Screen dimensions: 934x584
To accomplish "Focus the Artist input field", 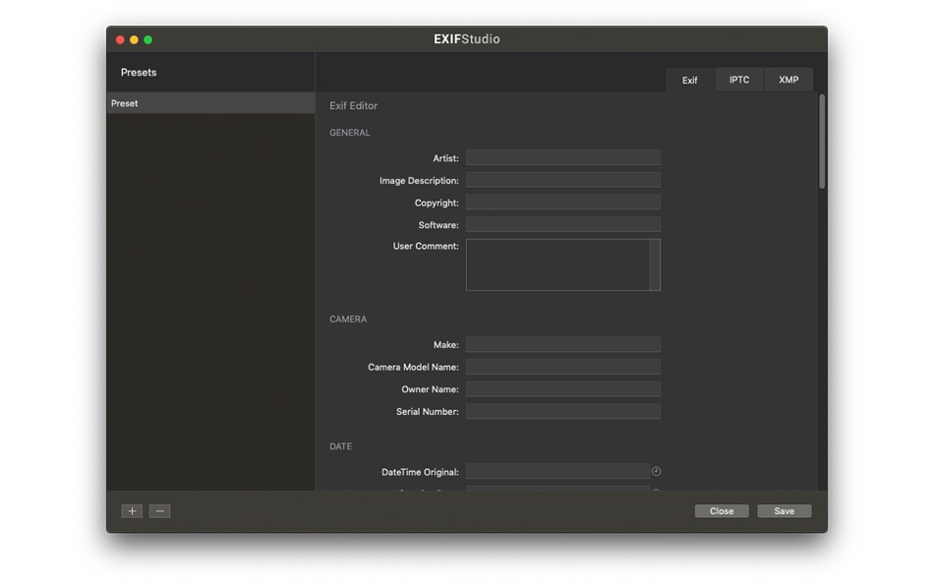I will [x=563, y=158].
